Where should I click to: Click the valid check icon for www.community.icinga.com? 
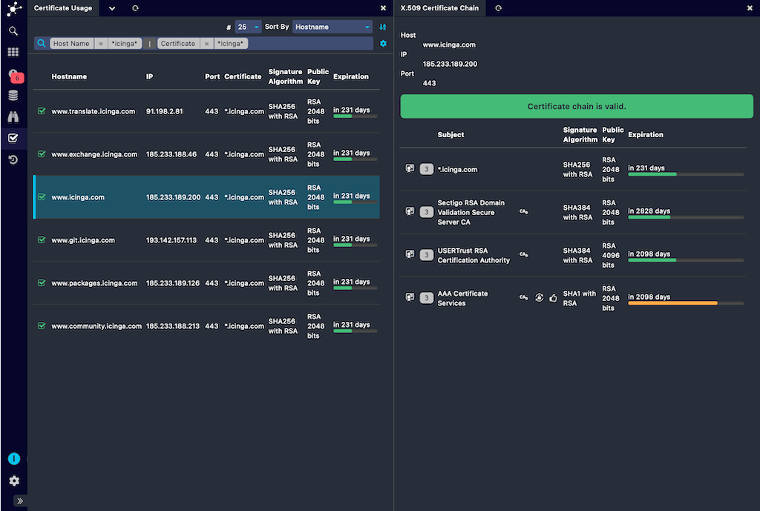42,326
